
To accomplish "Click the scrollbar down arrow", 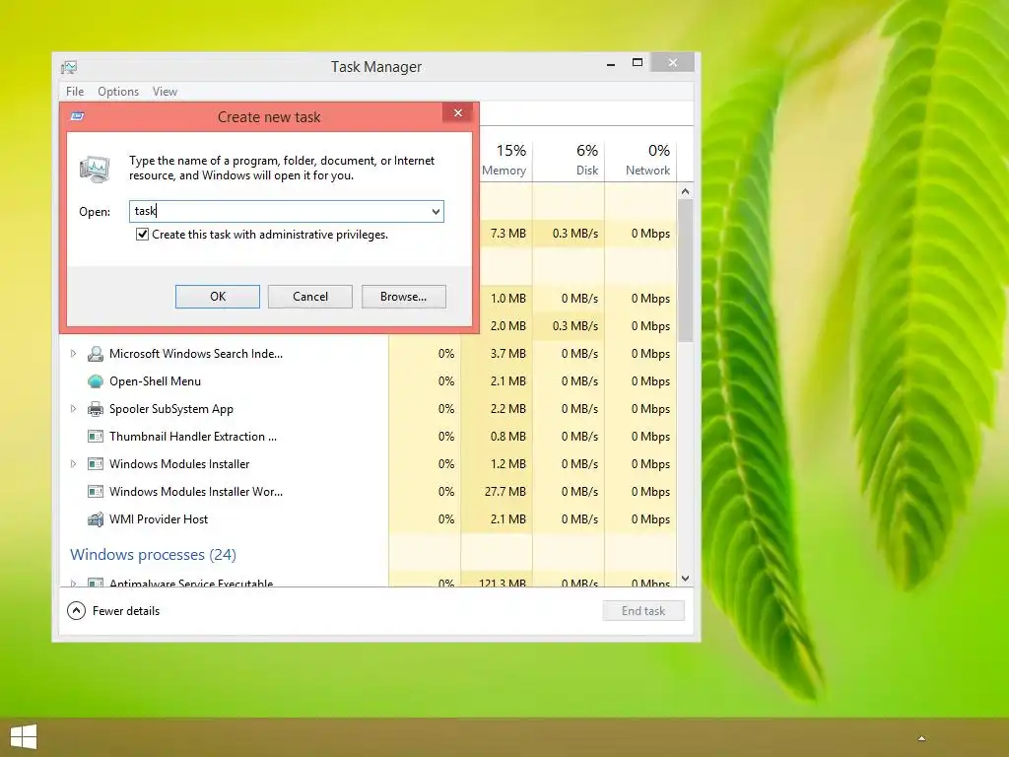I will pos(686,579).
